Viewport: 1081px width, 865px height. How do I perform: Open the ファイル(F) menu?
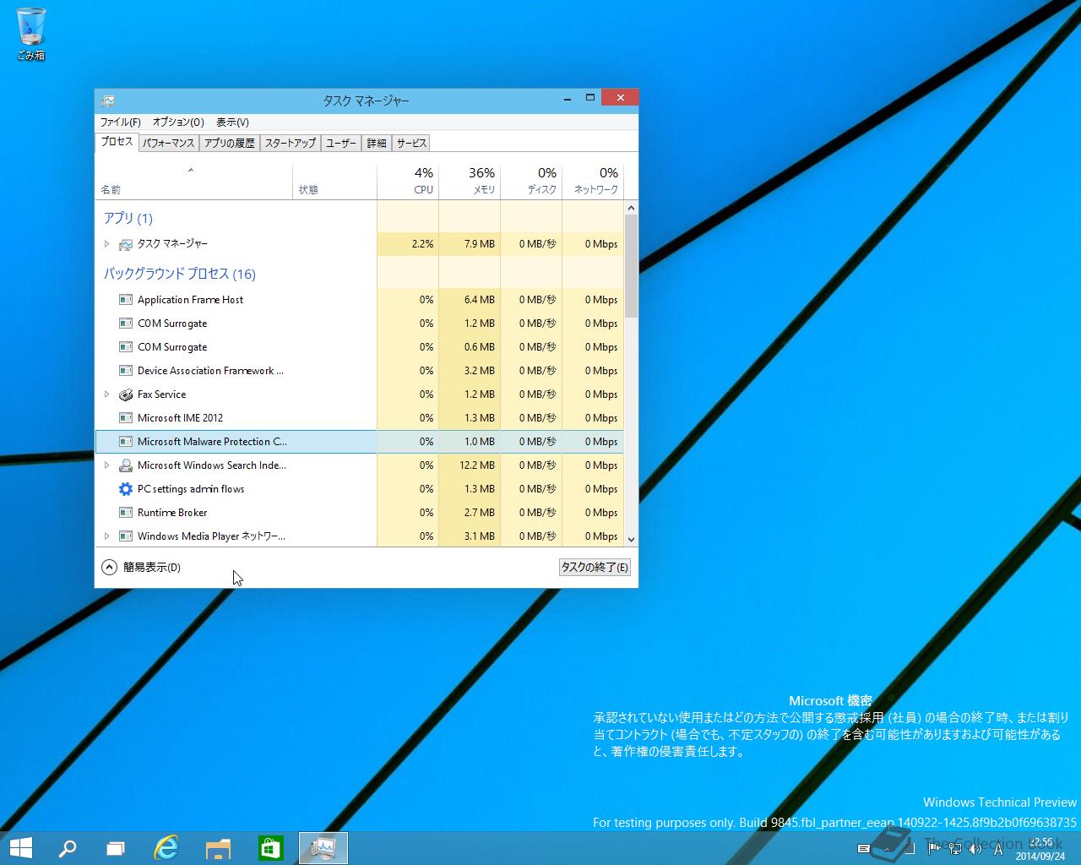121,122
